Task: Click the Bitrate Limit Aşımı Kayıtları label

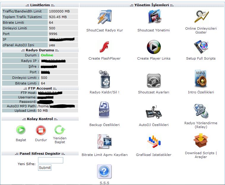Action: 104,155
